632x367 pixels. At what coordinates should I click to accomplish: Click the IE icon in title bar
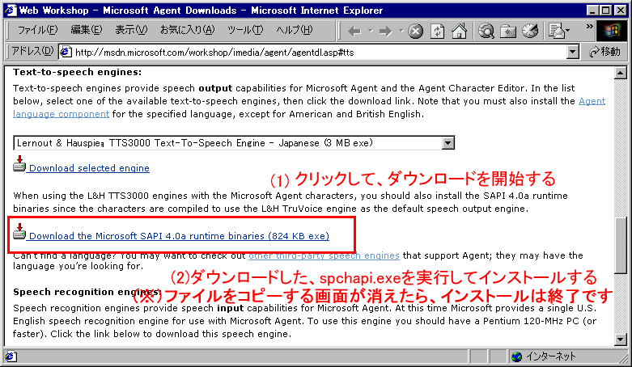(10, 10)
